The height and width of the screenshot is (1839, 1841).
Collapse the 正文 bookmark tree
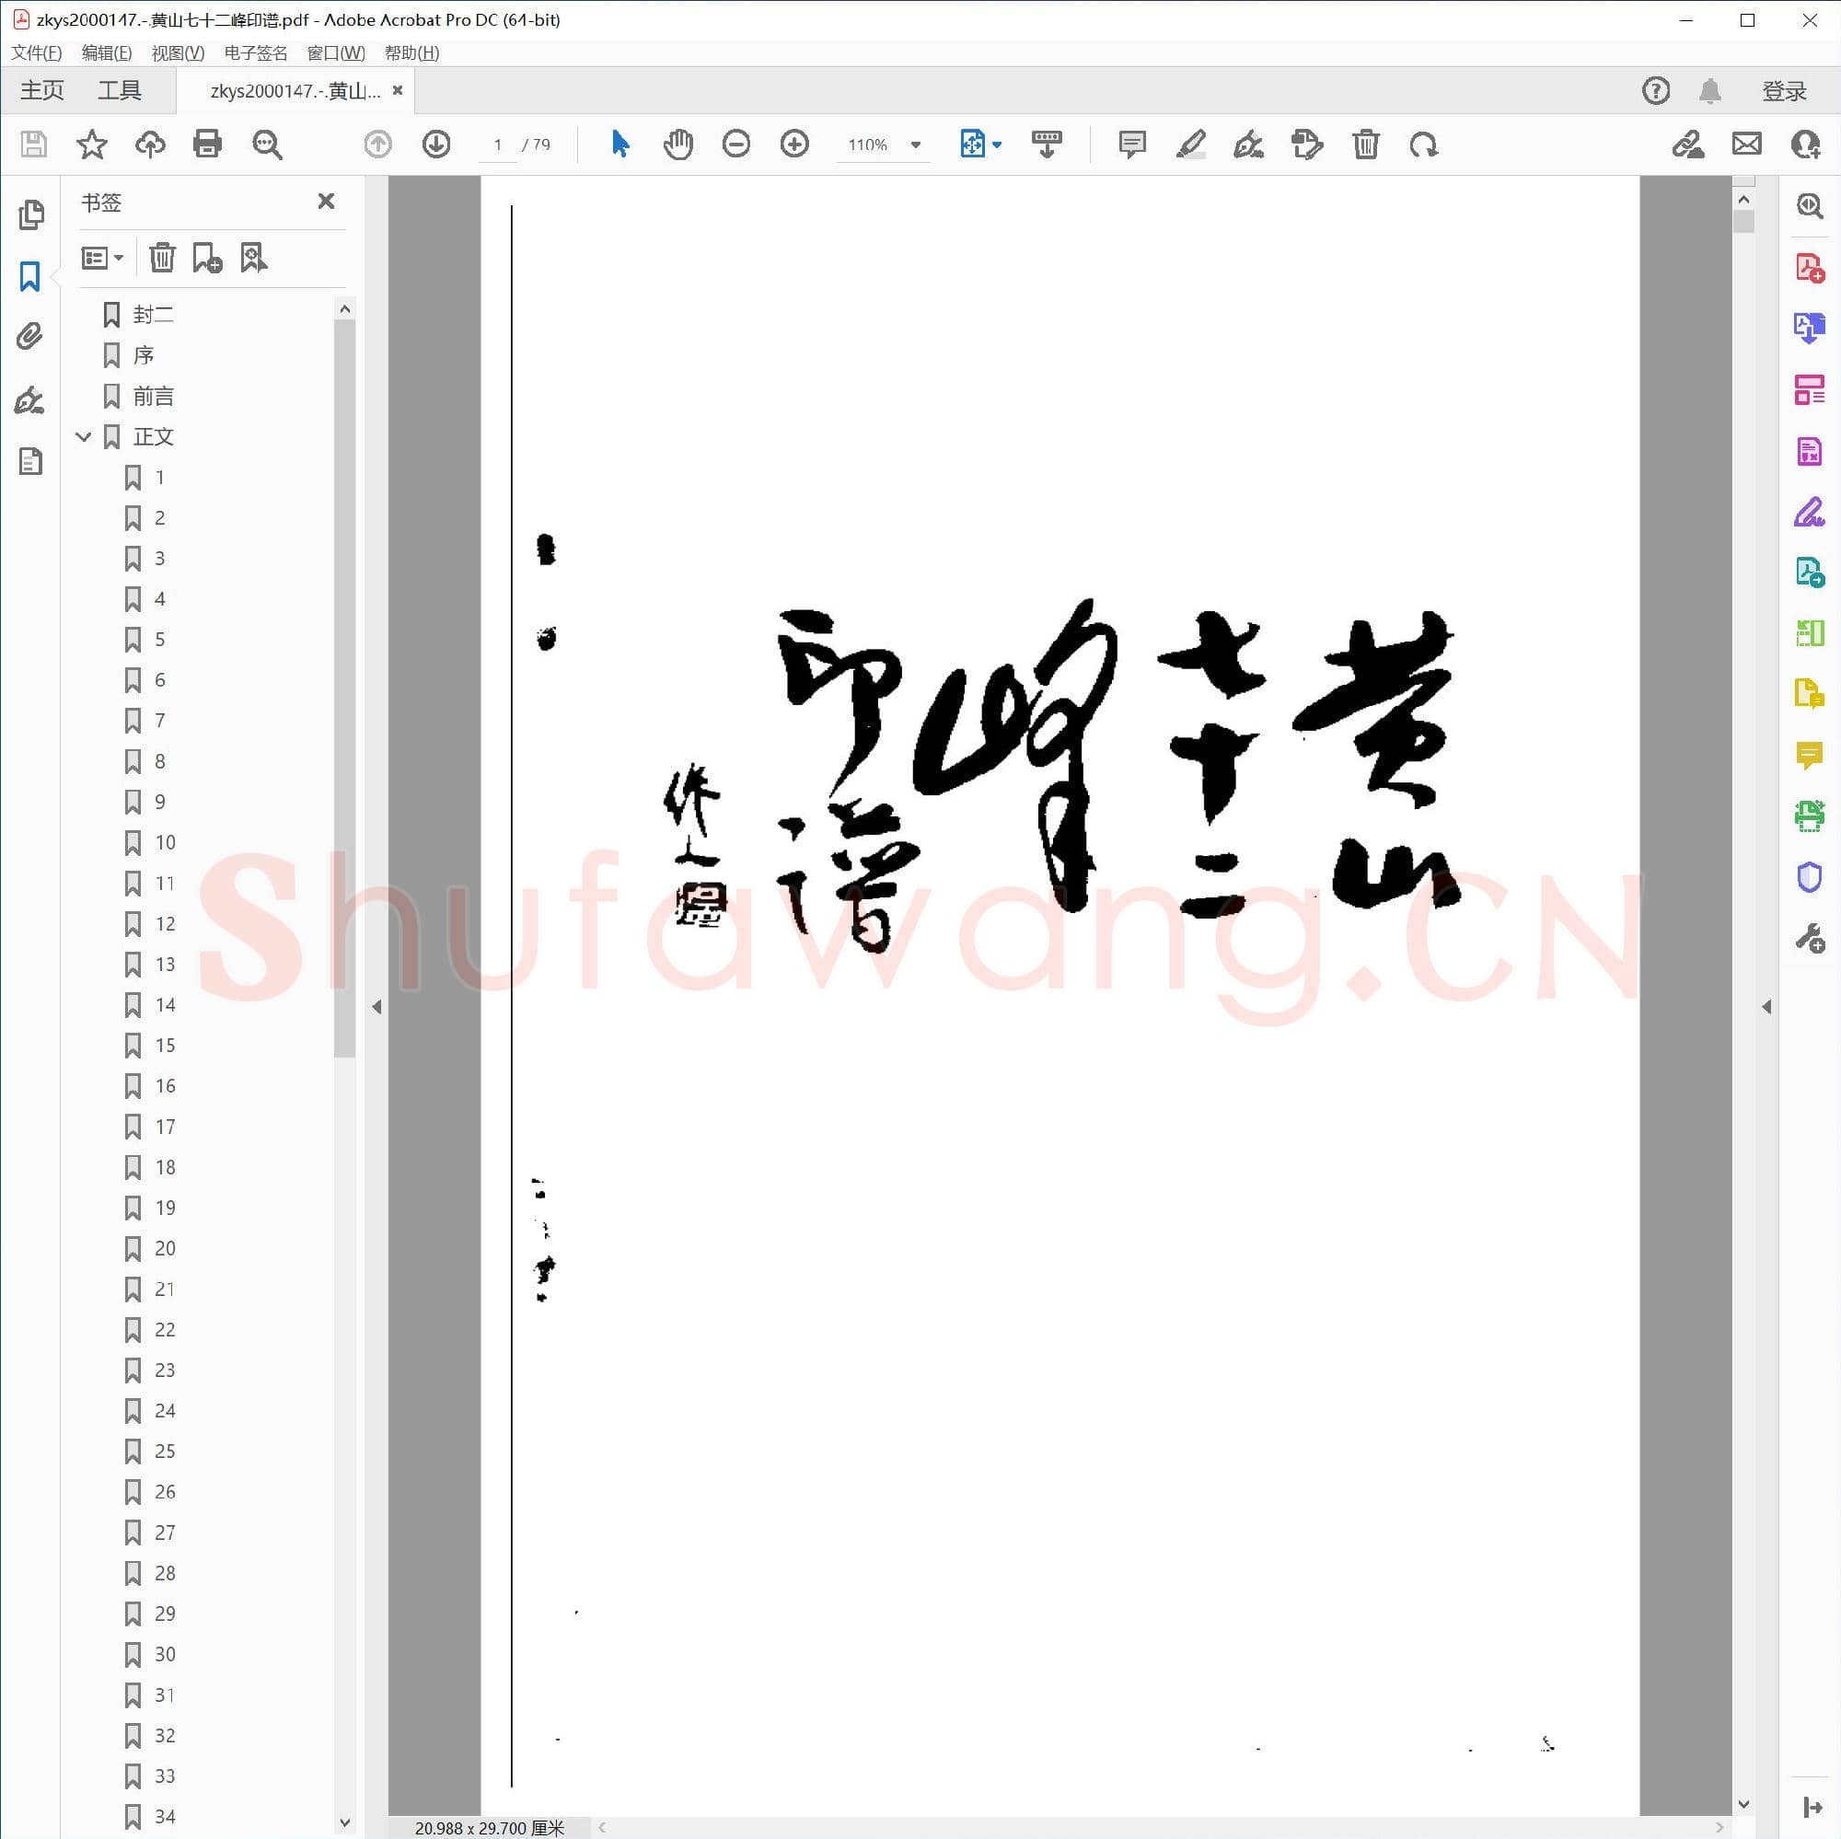[x=84, y=436]
